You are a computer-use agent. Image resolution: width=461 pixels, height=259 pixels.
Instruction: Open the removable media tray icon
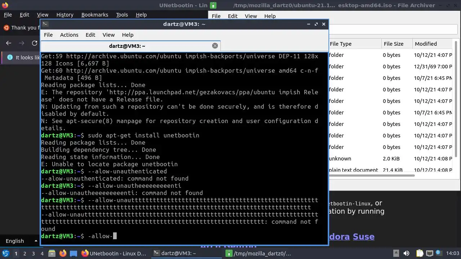[396, 253]
